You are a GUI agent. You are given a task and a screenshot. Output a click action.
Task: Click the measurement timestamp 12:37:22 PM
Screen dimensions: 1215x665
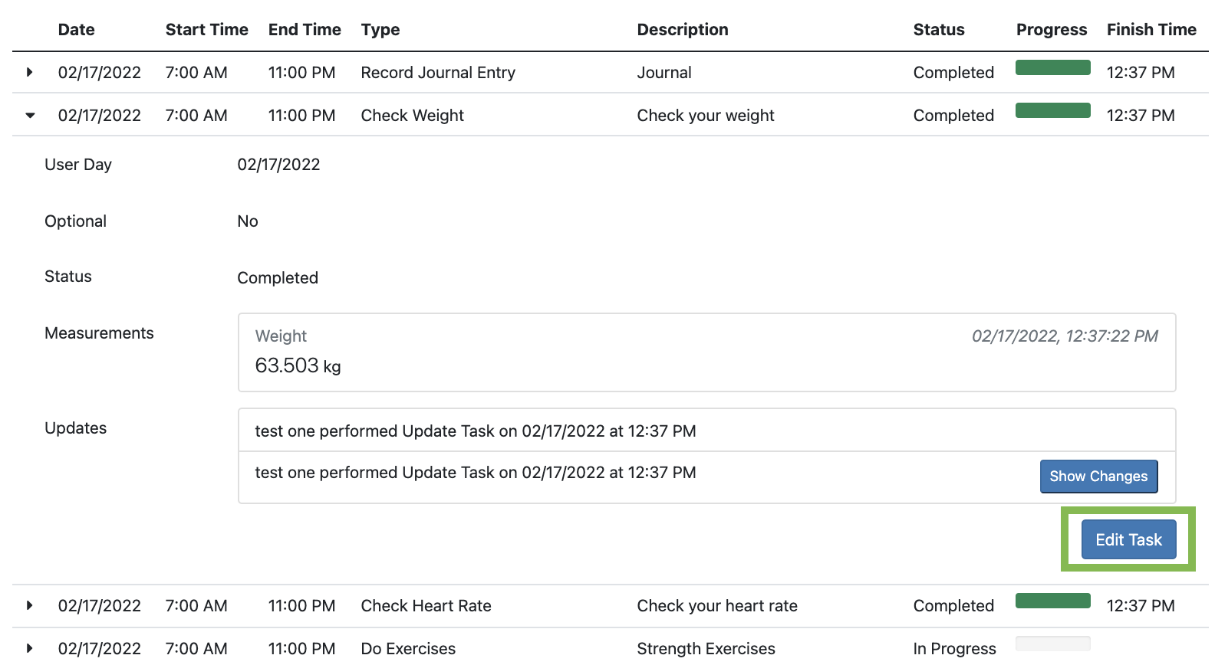[1065, 336]
